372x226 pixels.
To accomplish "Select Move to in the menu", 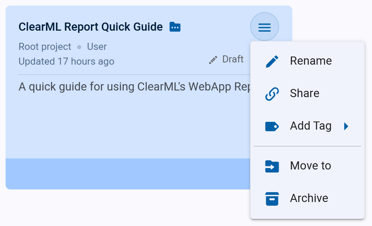I will tap(310, 165).
